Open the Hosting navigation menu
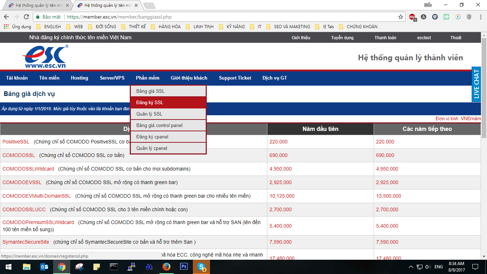This screenshot has width=487, height=274. point(80,78)
